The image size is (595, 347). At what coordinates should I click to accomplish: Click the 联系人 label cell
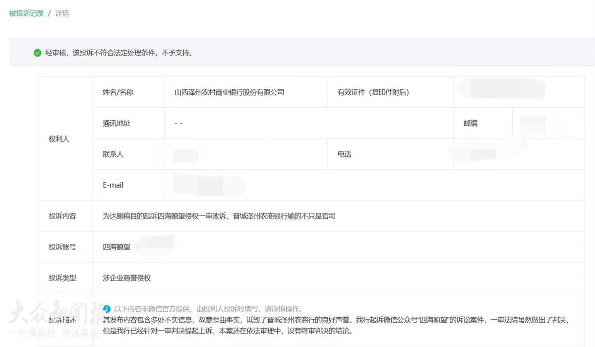[113, 154]
